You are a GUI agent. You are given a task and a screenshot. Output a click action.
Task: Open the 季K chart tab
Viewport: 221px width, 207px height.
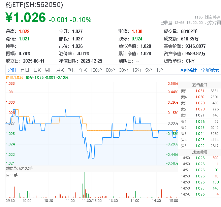click(71, 70)
